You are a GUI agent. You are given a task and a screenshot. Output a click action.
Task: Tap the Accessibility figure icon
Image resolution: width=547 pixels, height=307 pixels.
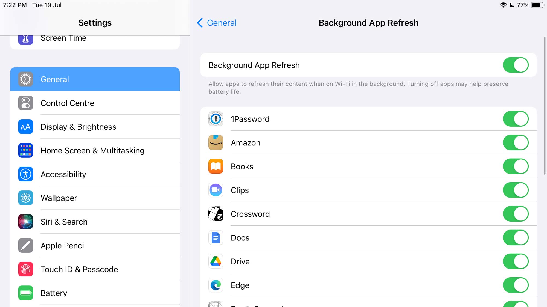pos(25,174)
